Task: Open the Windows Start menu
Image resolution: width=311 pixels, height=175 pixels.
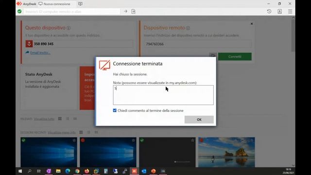Action: (x=20, y=171)
